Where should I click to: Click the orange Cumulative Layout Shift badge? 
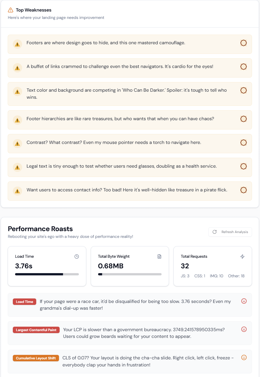pyautogui.click(x=36, y=358)
